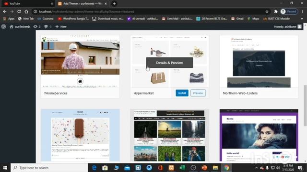Screen dimensions: 307x172
Task: Open the Extensions puzzle icon
Action: [276, 11]
